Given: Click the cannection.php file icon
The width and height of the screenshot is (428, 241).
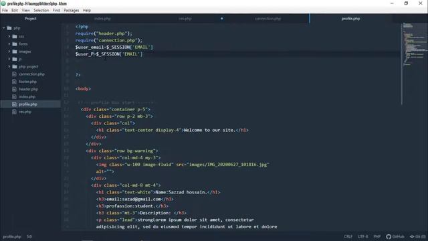Looking at the screenshot, I should (x=15, y=74).
